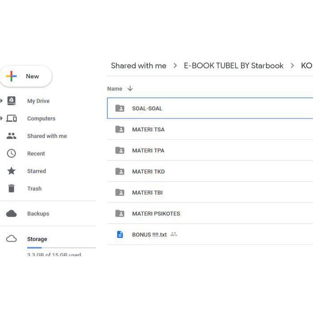Screen dimensions: 313x313
Task: Click the New button
Action: [26, 76]
